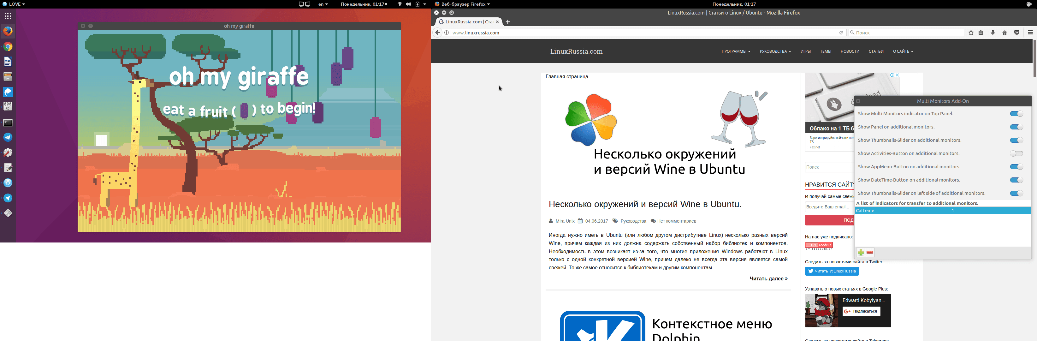Launch Google Chrome from the dock
1037x341 pixels.
8,47
